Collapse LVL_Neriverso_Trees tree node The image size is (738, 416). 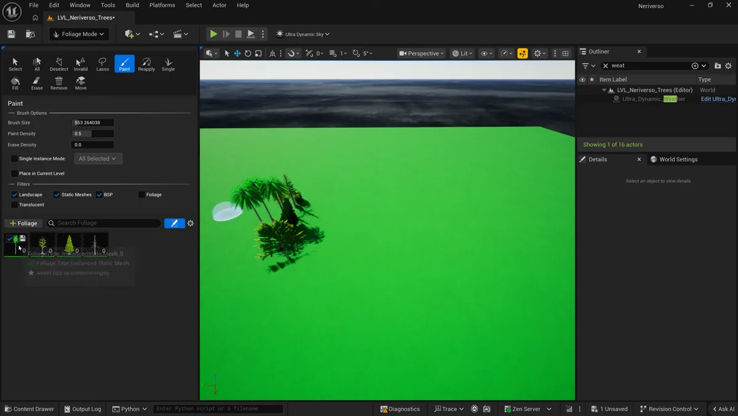point(604,90)
